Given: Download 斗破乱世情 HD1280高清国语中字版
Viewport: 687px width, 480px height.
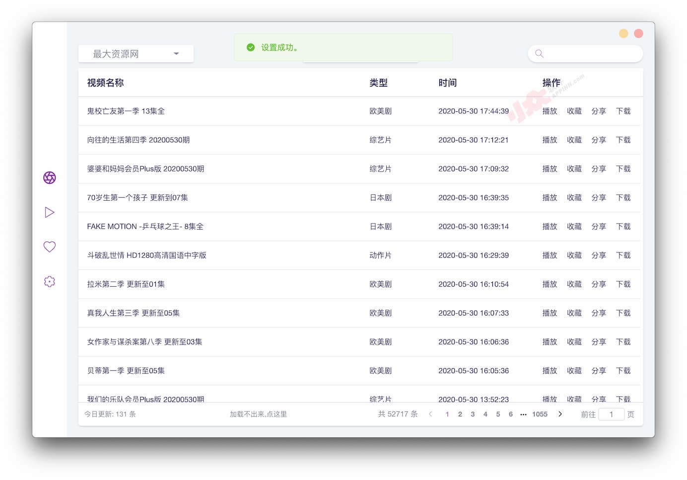Looking at the screenshot, I should tap(623, 255).
